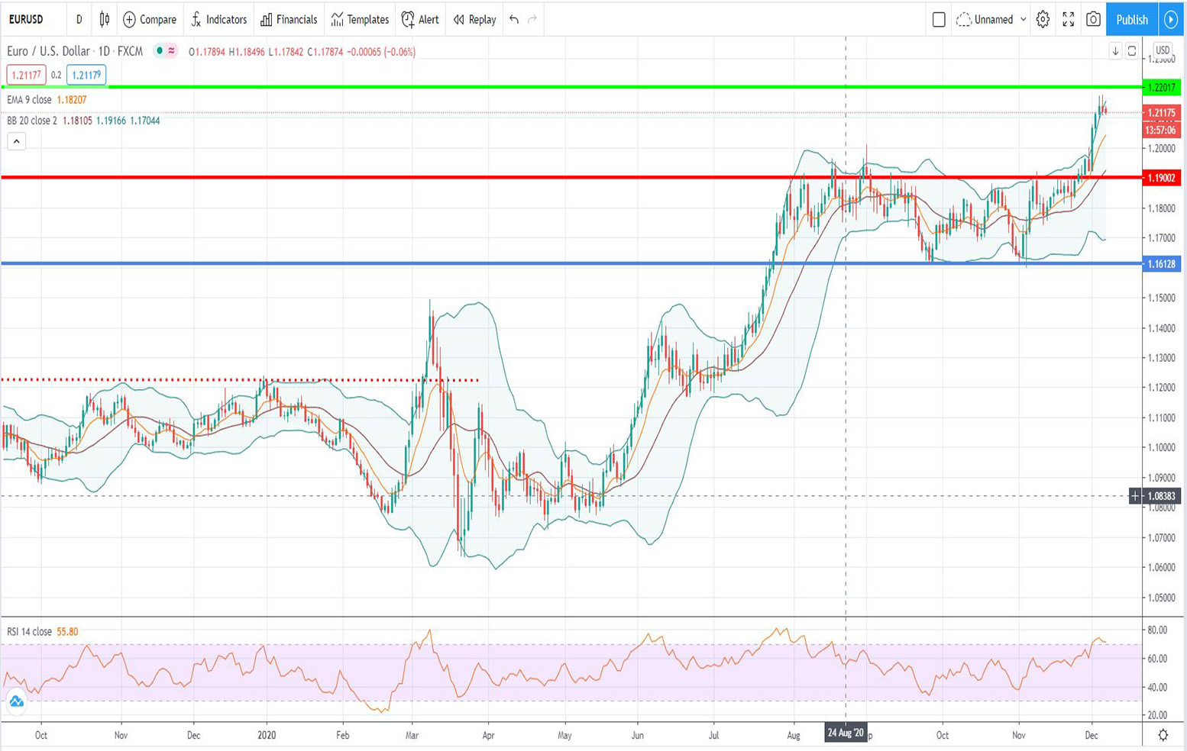1187x751 pixels.
Task: Open the Financials menu
Action: coord(289,20)
